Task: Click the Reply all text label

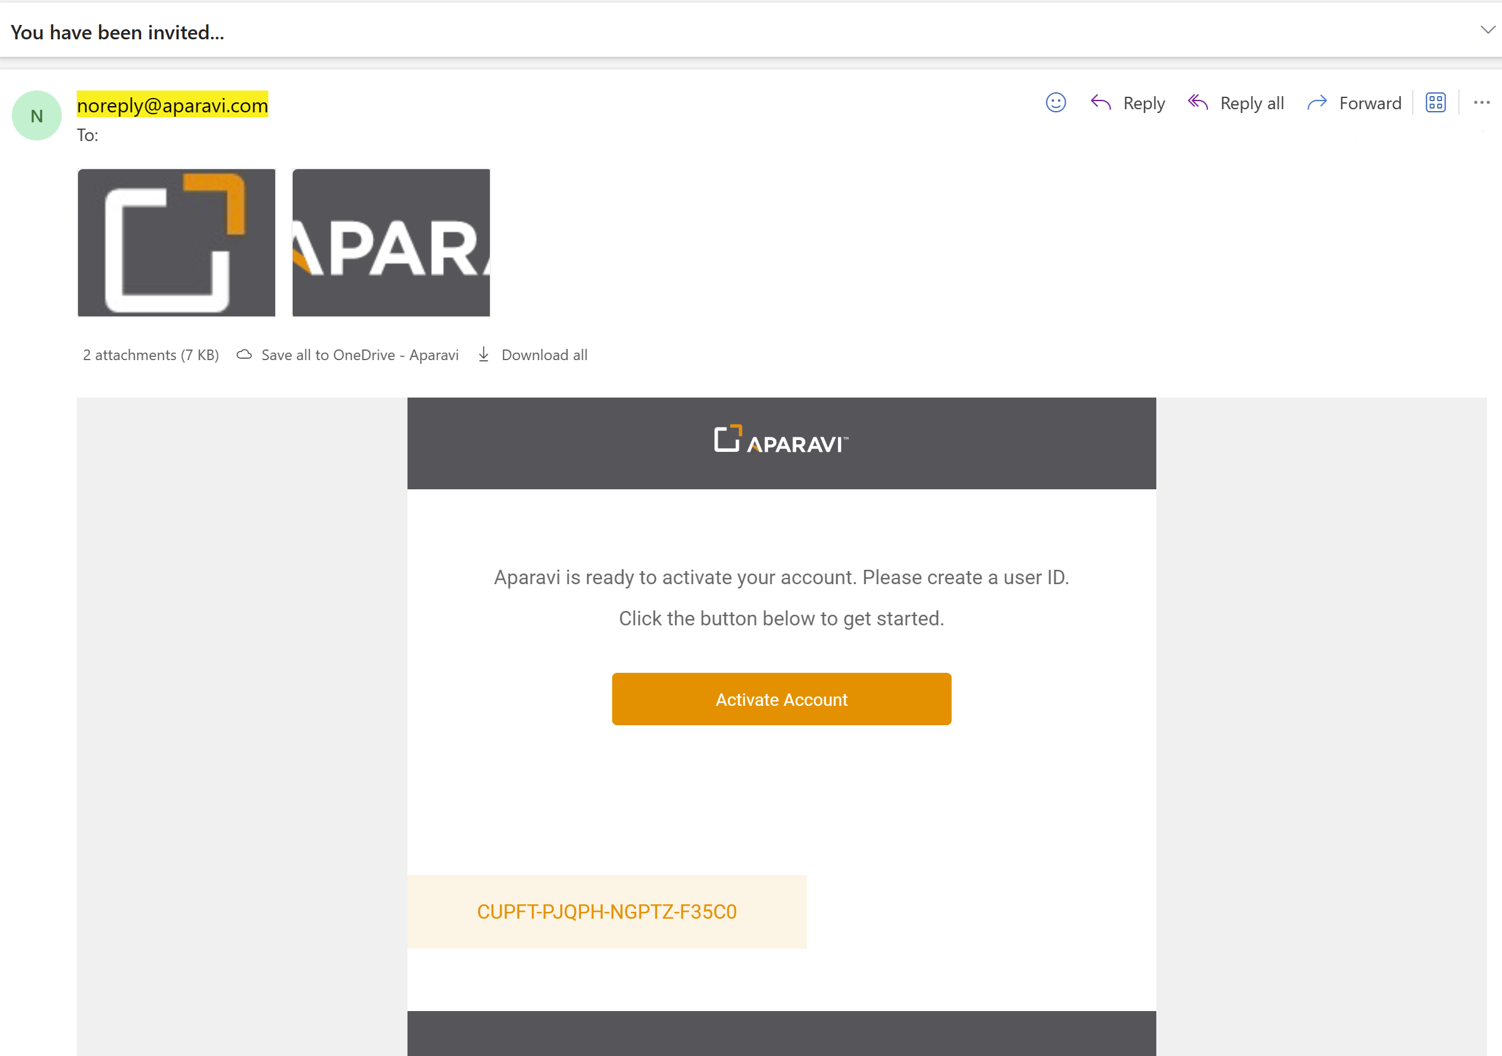Action: 1251,103
